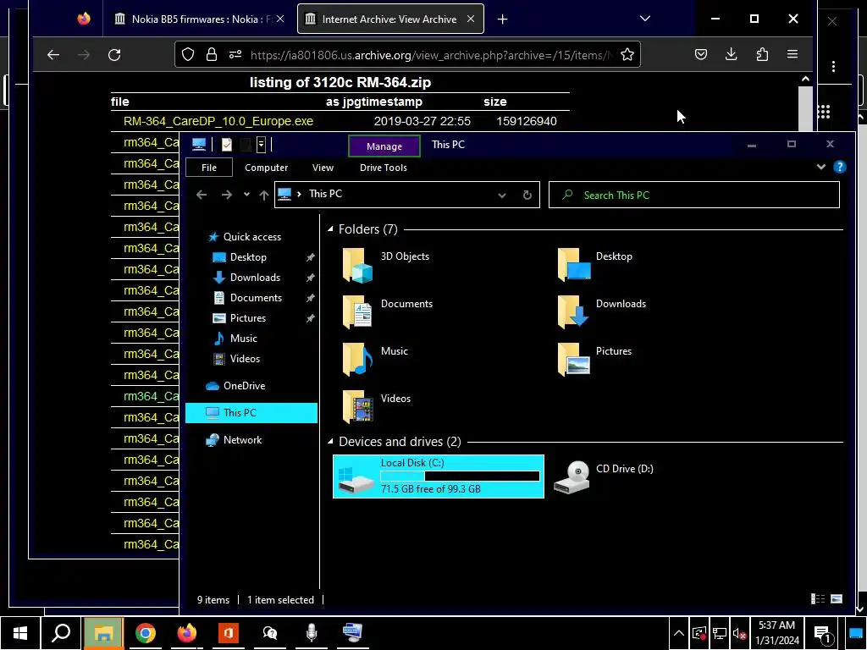This screenshot has width=867, height=650.
Task: Select Music in Quick access sidebar
Action: tap(243, 339)
